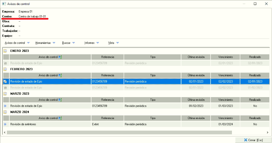272x143 pixels.
Task: Click the sort icon in ENERO 2023 Aviso de control header
Action: tap(60, 57)
